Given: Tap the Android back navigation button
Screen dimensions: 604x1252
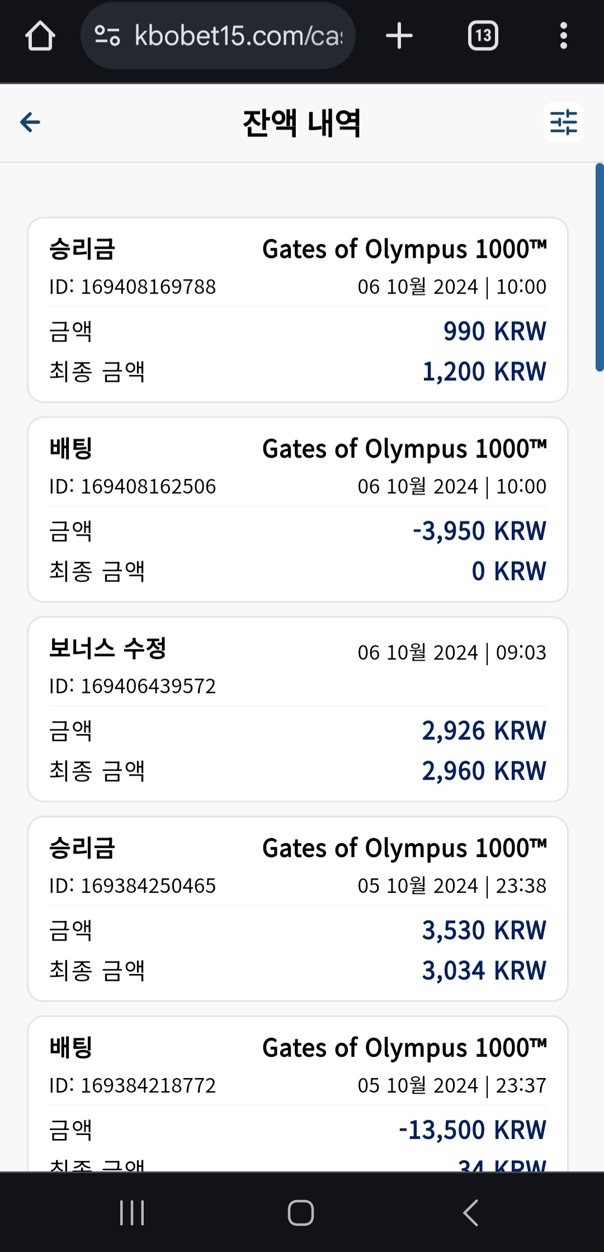Looking at the screenshot, I should click(471, 1213).
